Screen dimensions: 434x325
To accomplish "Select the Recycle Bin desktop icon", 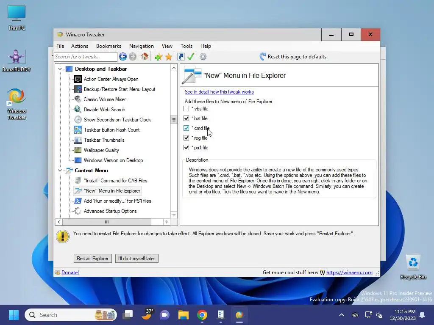I will click(x=413, y=267).
